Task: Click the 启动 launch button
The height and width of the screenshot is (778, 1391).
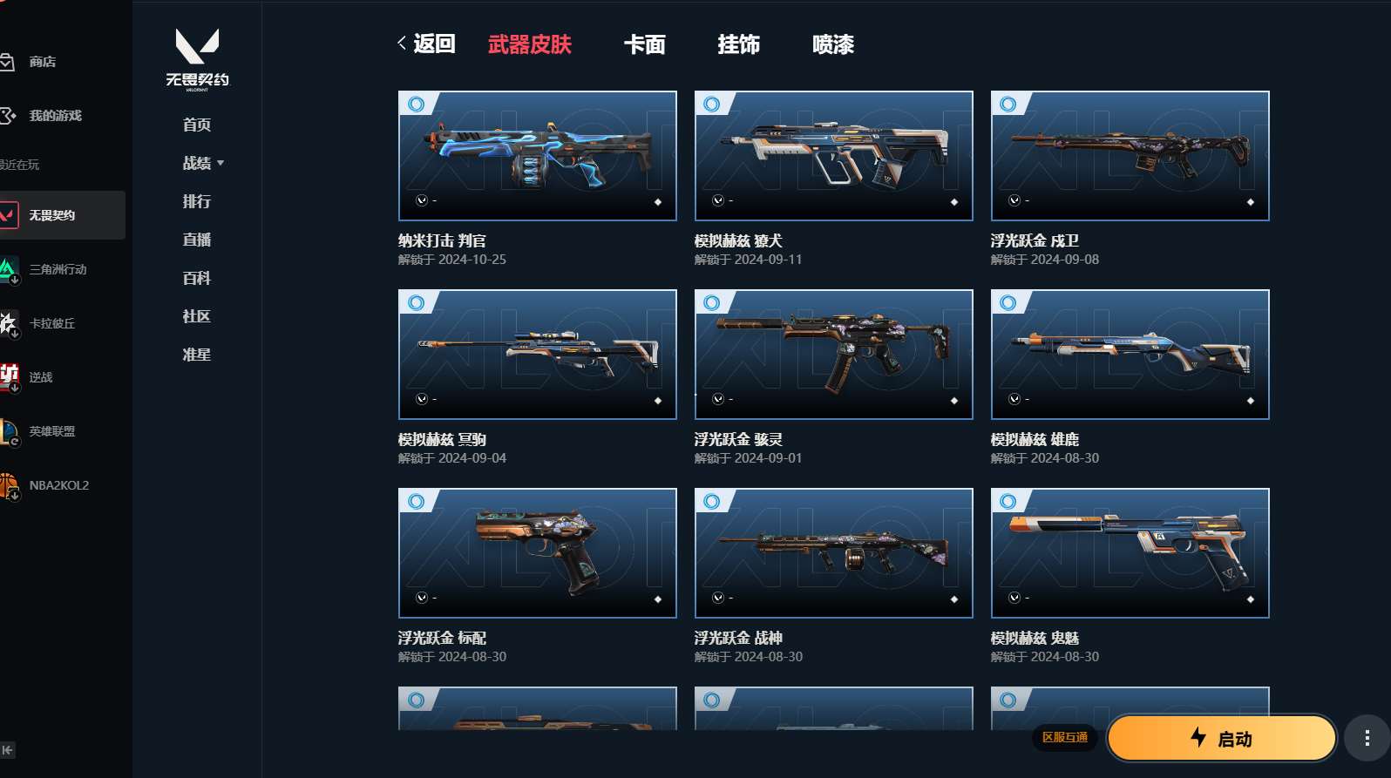Action: pos(1221,738)
